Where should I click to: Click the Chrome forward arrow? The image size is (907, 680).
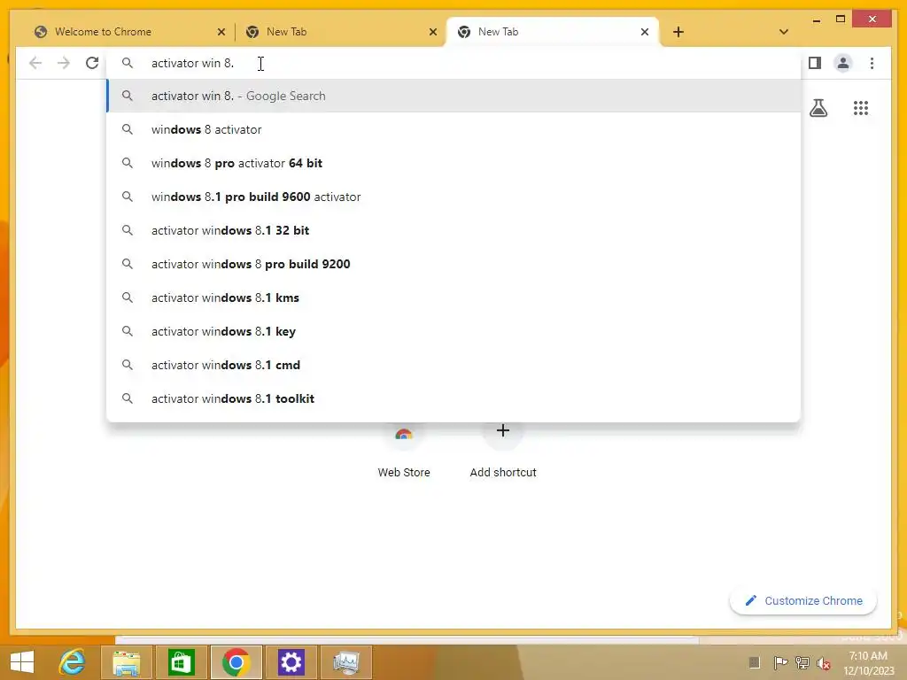64,63
